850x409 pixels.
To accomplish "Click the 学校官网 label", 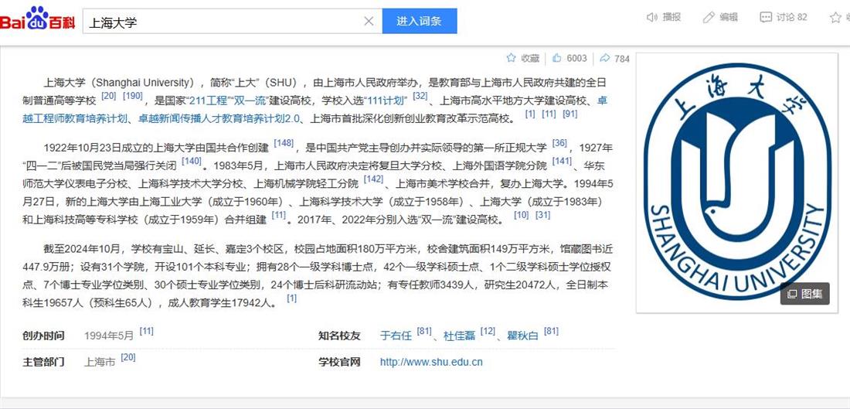I will coord(339,362).
